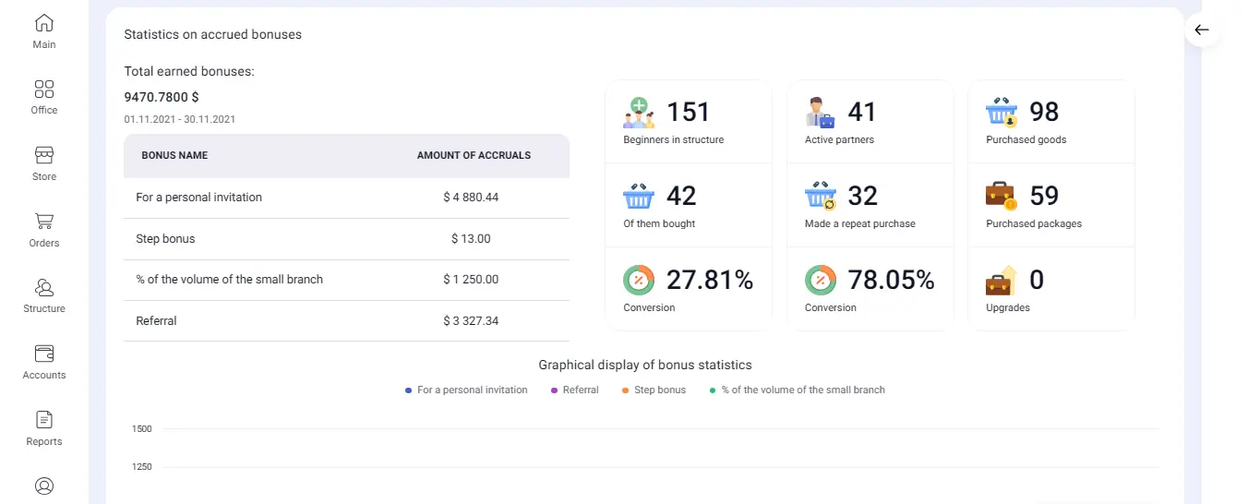The image size is (1260, 504).
Task: Toggle the Step bonus legend series
Action: click(659, 390)
